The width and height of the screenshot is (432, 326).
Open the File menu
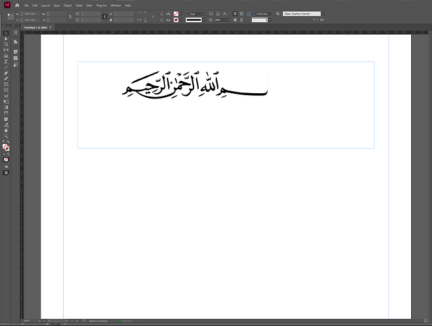[27, 5]
